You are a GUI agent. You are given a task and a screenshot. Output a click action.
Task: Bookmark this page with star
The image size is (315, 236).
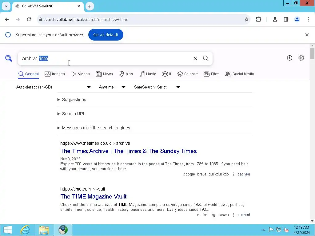246,19
